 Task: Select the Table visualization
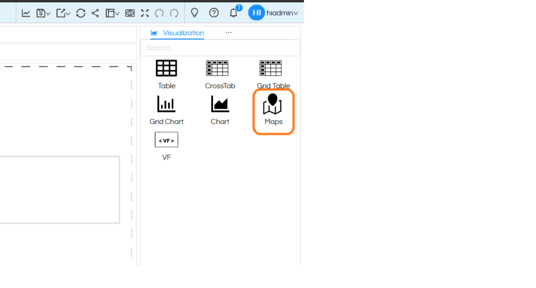point(166,75)
